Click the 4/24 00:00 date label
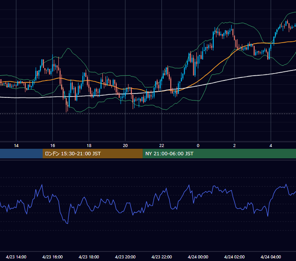Image resolution: width=296 pixels, height=261 pixels. (198, 257)
